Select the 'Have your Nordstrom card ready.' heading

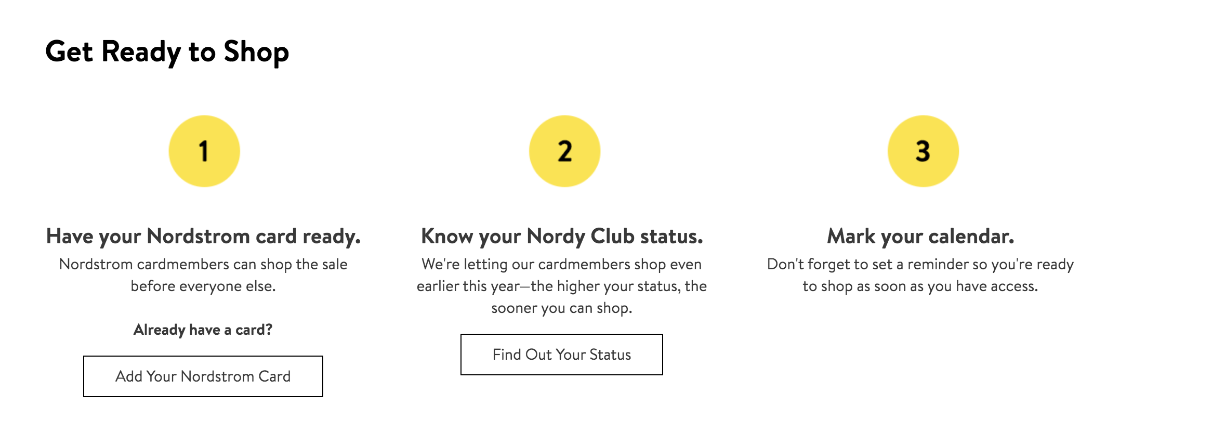(x=203, y=237)
